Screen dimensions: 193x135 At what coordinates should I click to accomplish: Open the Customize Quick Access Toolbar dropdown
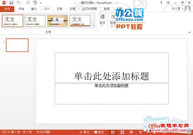tap(41, 3)
